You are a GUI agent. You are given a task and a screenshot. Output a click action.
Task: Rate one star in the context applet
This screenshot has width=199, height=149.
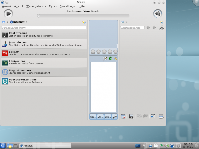click(93, 52)
